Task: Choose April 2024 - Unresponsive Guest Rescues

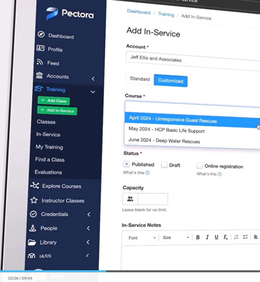Action: click(x=192, y=119)
